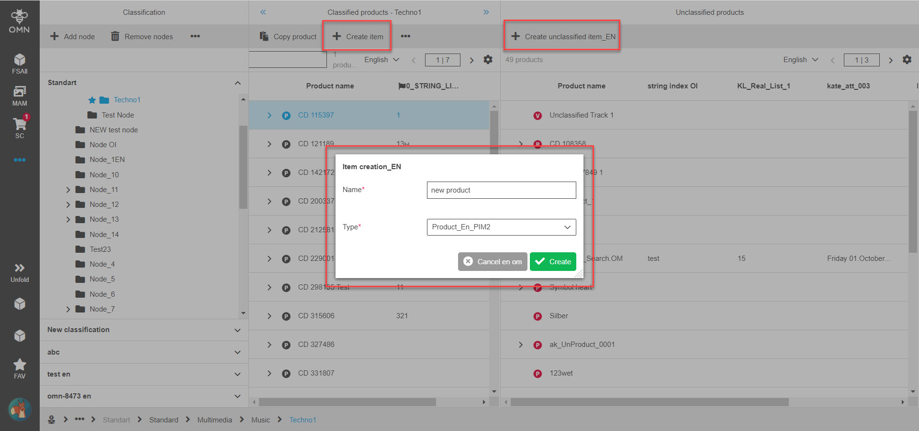
Task: Open the SC shopping cart panel
Action: [19, 126]
